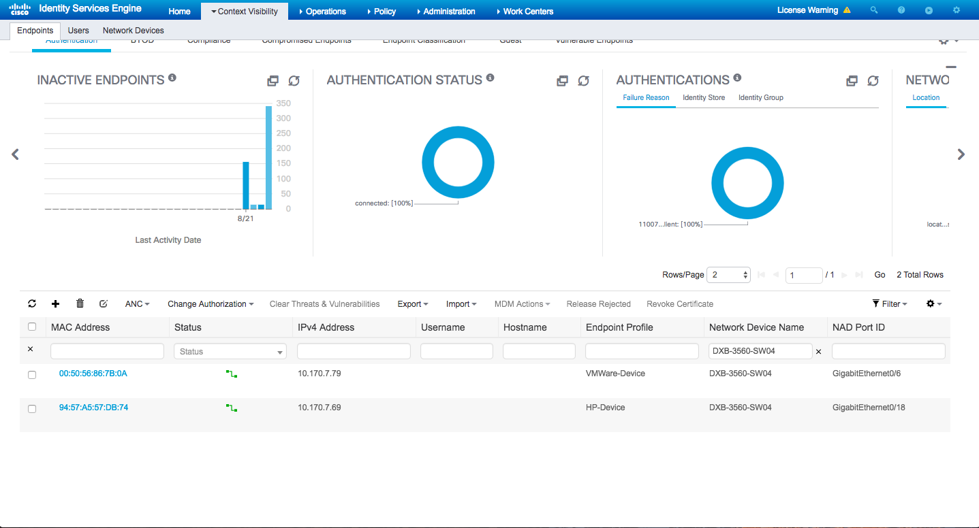
Task: Open endpoint 00:50:56:86:7B:0A link
Action: tap(93, 374)
